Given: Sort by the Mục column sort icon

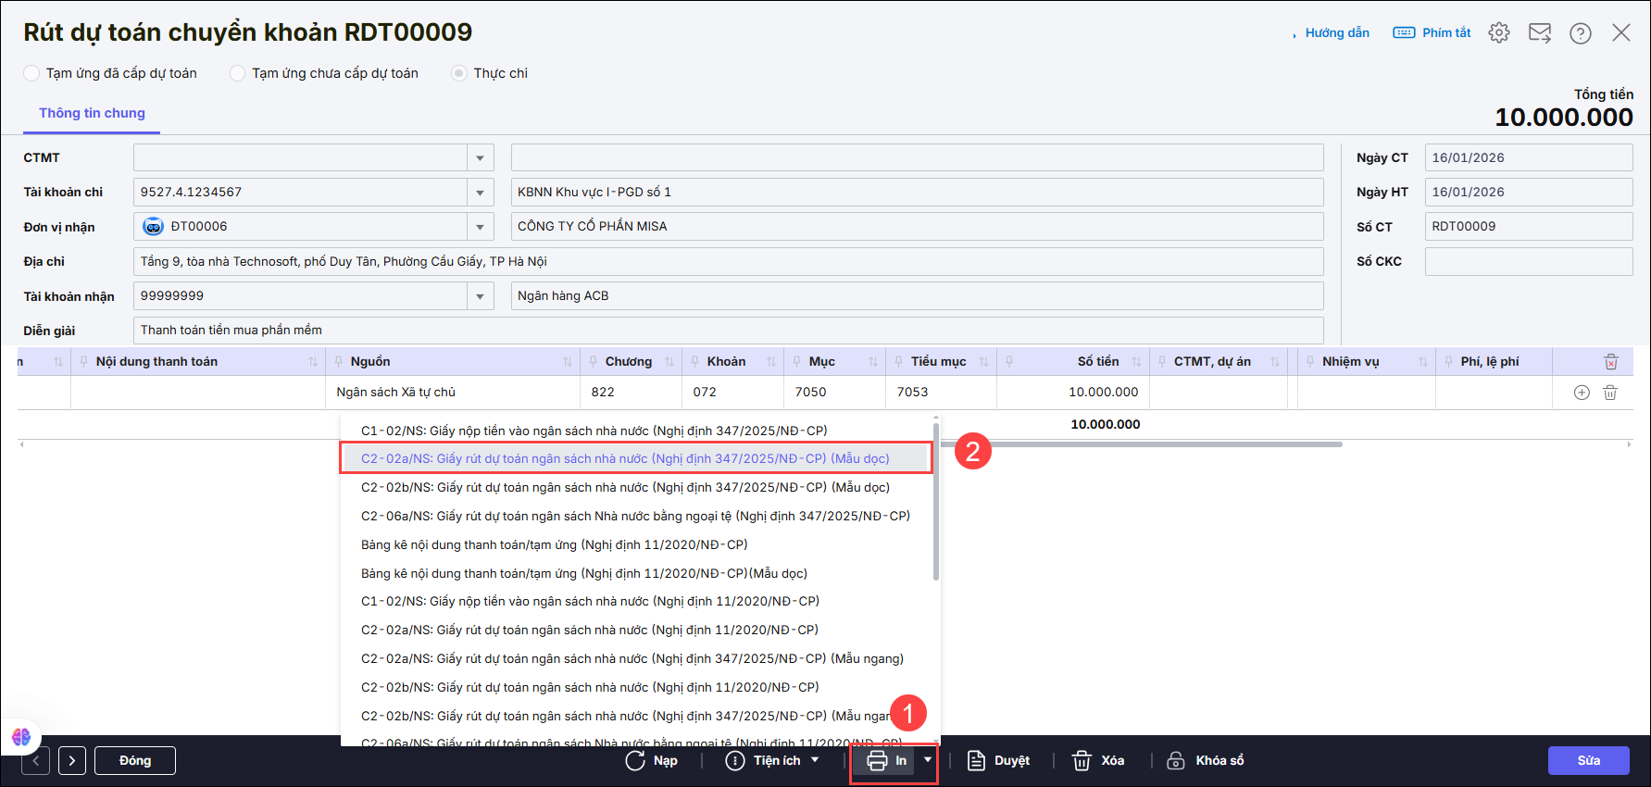Looking at the screenshot, I should click(x=873, y=362).
